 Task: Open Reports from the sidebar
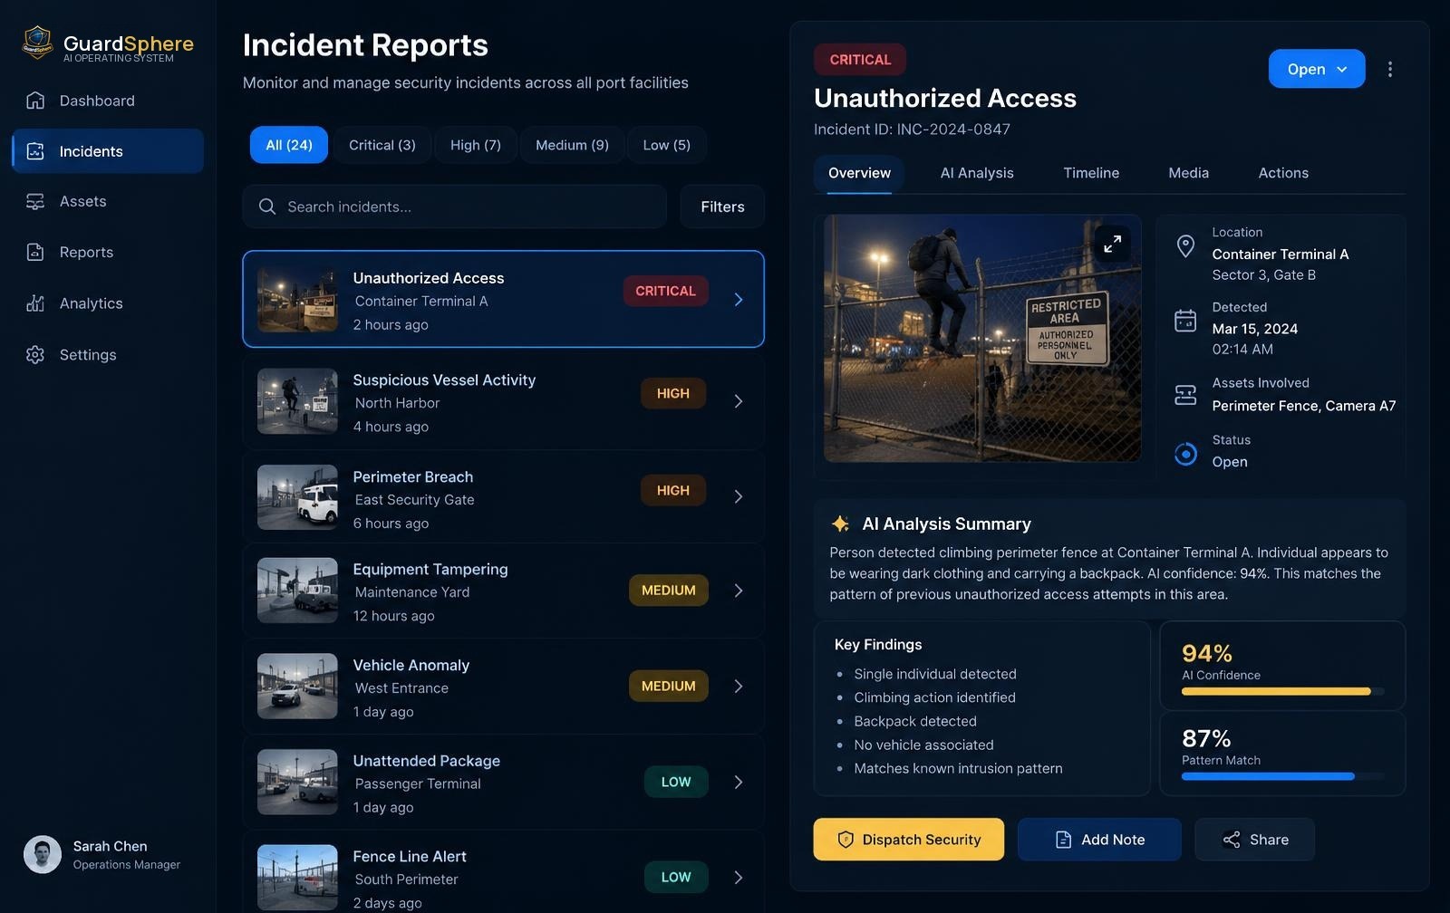click(108, 252)
